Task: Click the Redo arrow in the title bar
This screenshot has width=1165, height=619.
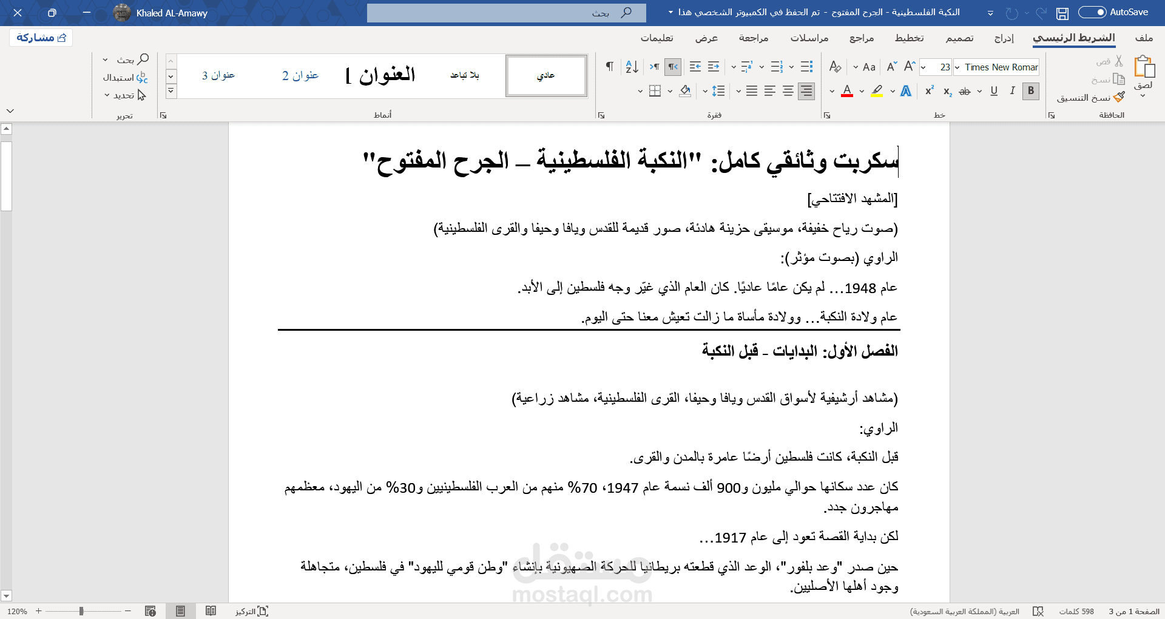Action: [x=1011, y=13]
